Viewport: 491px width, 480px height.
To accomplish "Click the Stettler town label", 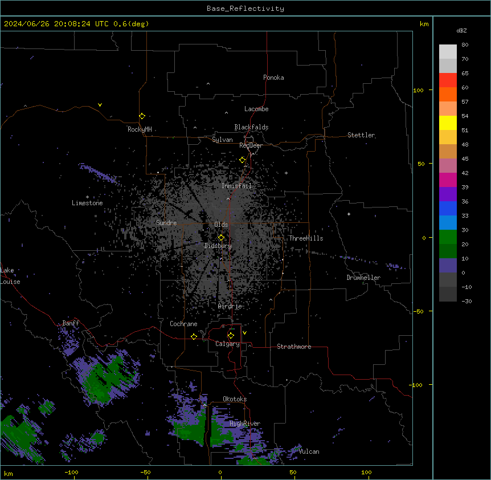I will click(x=361, y=135).
